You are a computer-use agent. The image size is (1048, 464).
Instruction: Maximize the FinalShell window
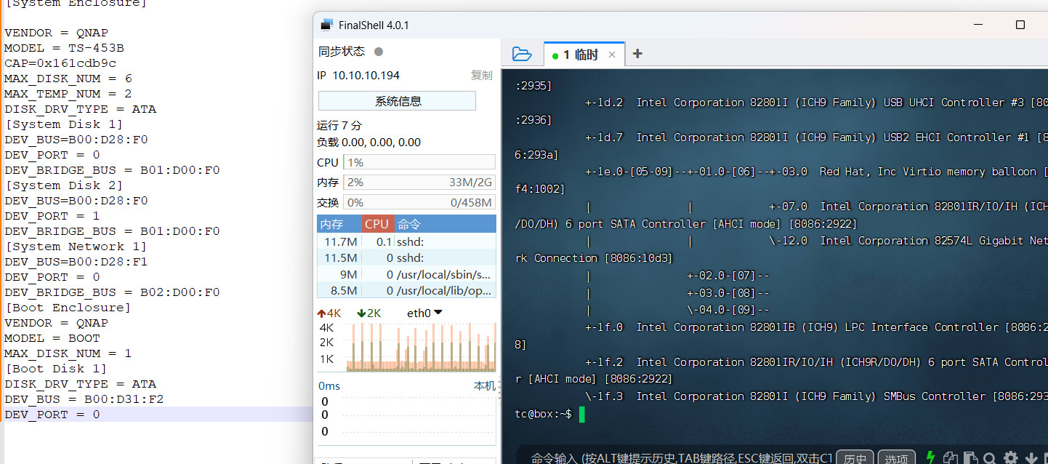1020,25
